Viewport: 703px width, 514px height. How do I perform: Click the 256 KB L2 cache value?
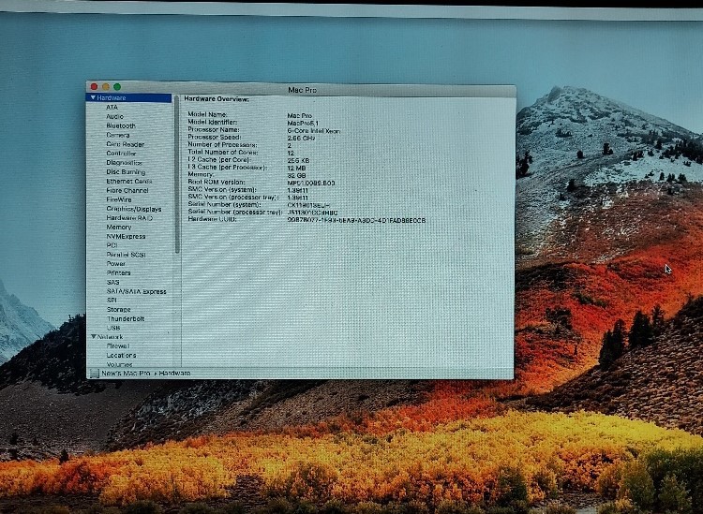pos(298,160)
